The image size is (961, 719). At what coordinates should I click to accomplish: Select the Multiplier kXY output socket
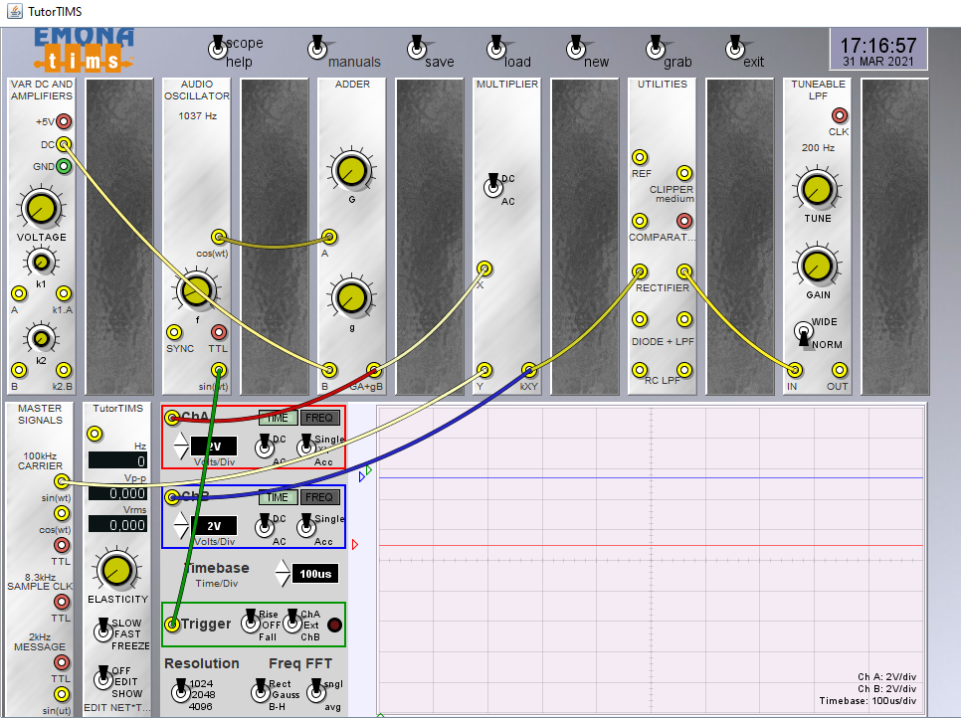coord(529,370)
